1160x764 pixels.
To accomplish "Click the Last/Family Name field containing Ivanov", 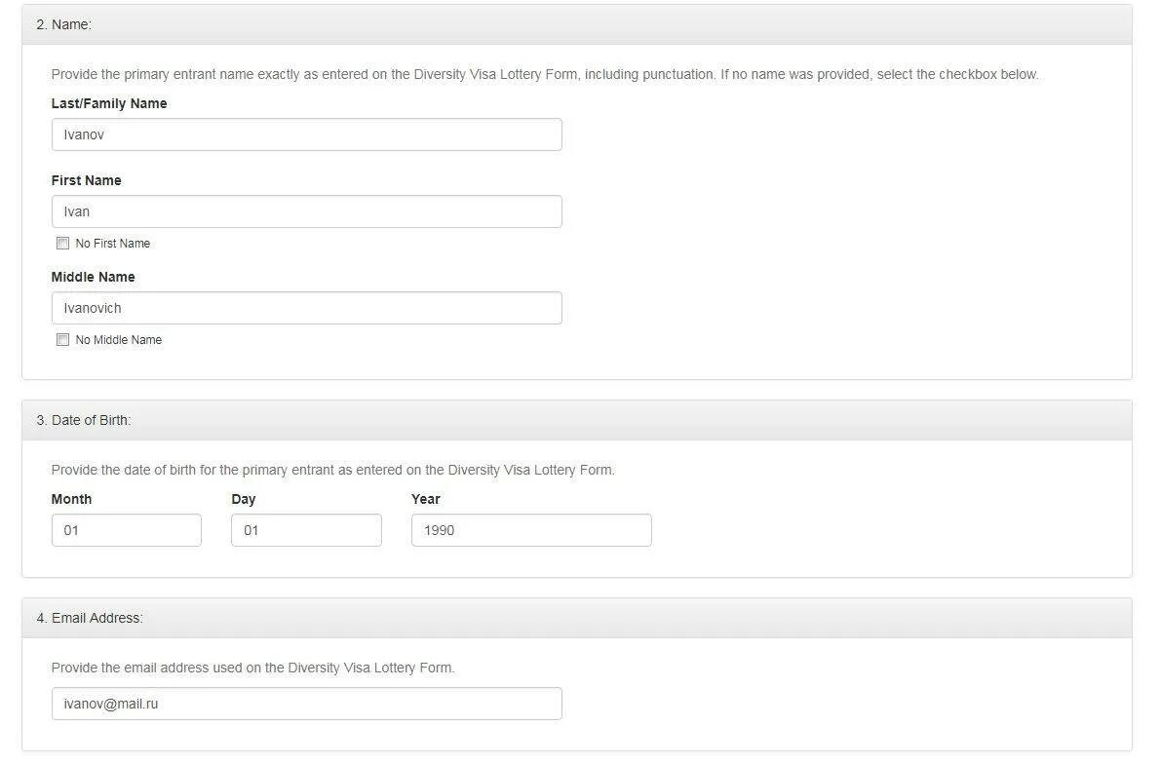I will pos(306,134).
